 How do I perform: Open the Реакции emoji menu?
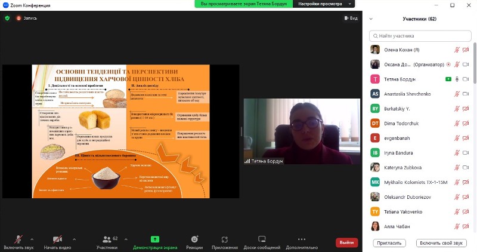(x=194, y=242)
